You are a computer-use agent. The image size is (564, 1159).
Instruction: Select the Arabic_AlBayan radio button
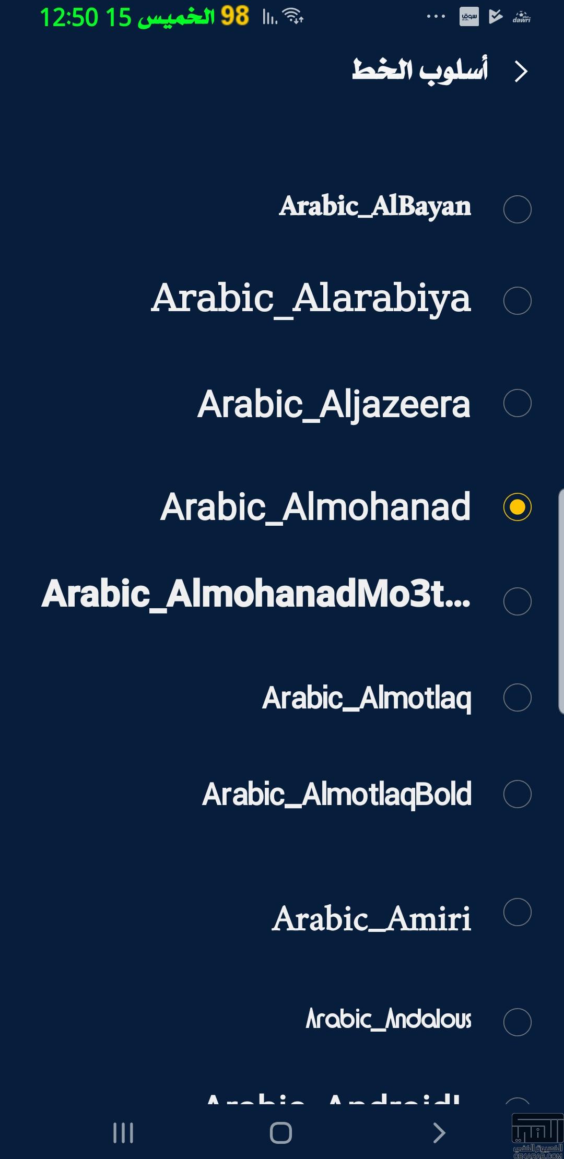tap(517, 209)
